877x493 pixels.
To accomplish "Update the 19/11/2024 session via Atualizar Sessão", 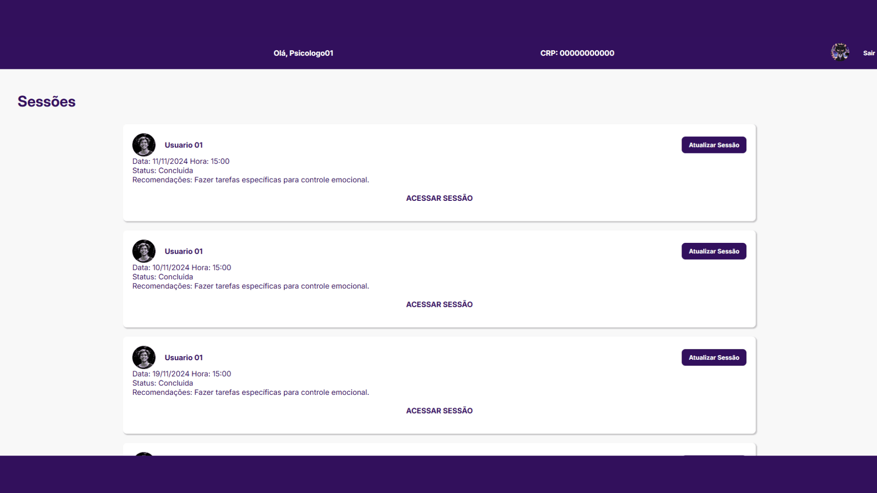I will 714,357.
